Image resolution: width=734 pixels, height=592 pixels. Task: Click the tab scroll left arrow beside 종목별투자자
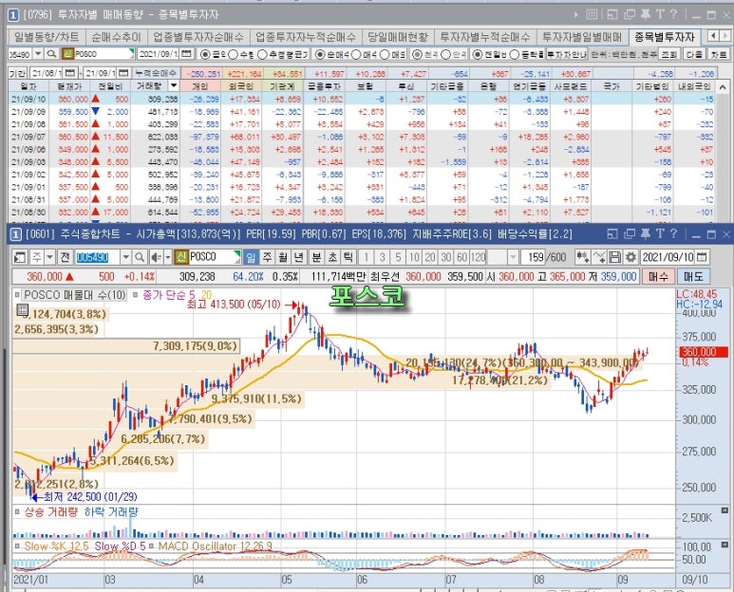[x=713, y=36]
